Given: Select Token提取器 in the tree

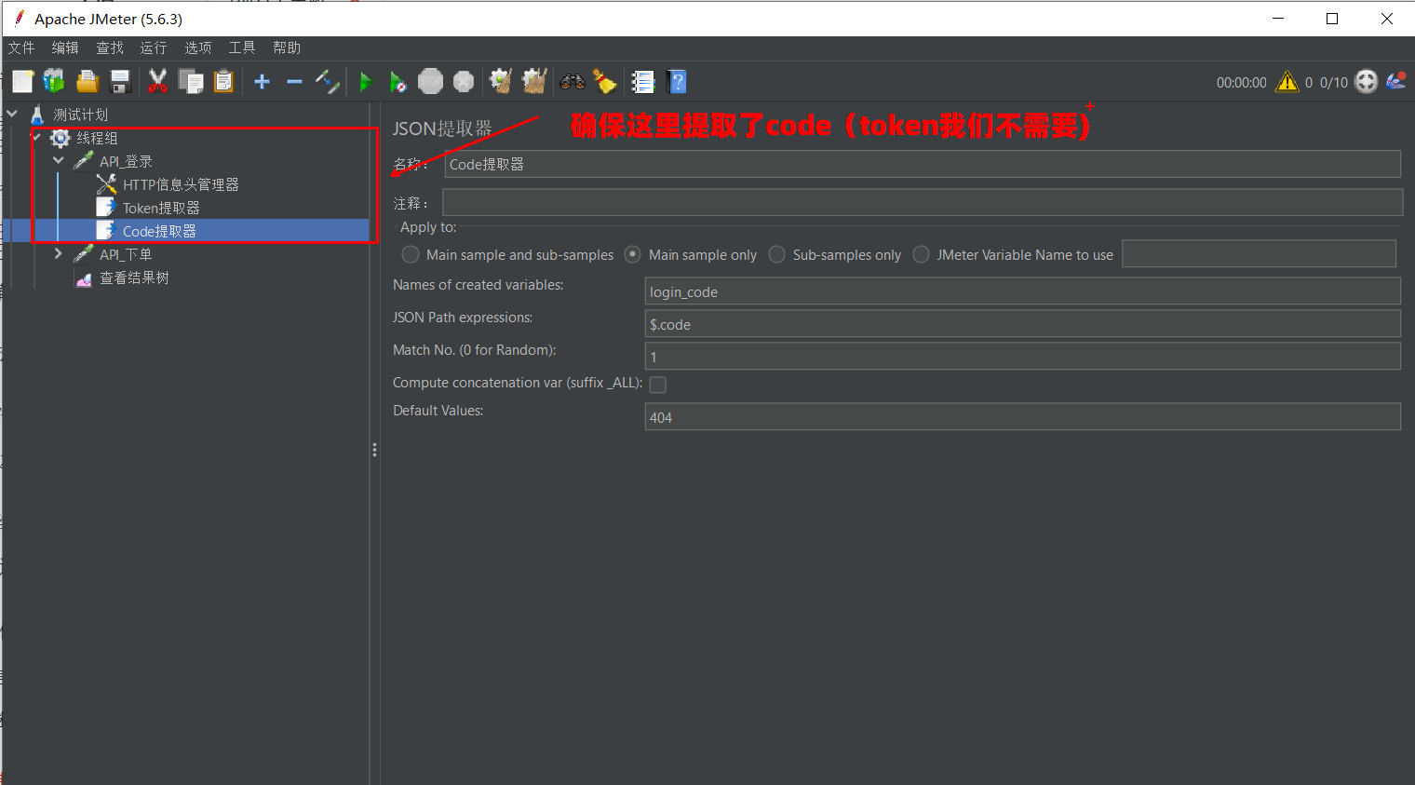Looking at the screenshot, I should click(x=161, y=208).
